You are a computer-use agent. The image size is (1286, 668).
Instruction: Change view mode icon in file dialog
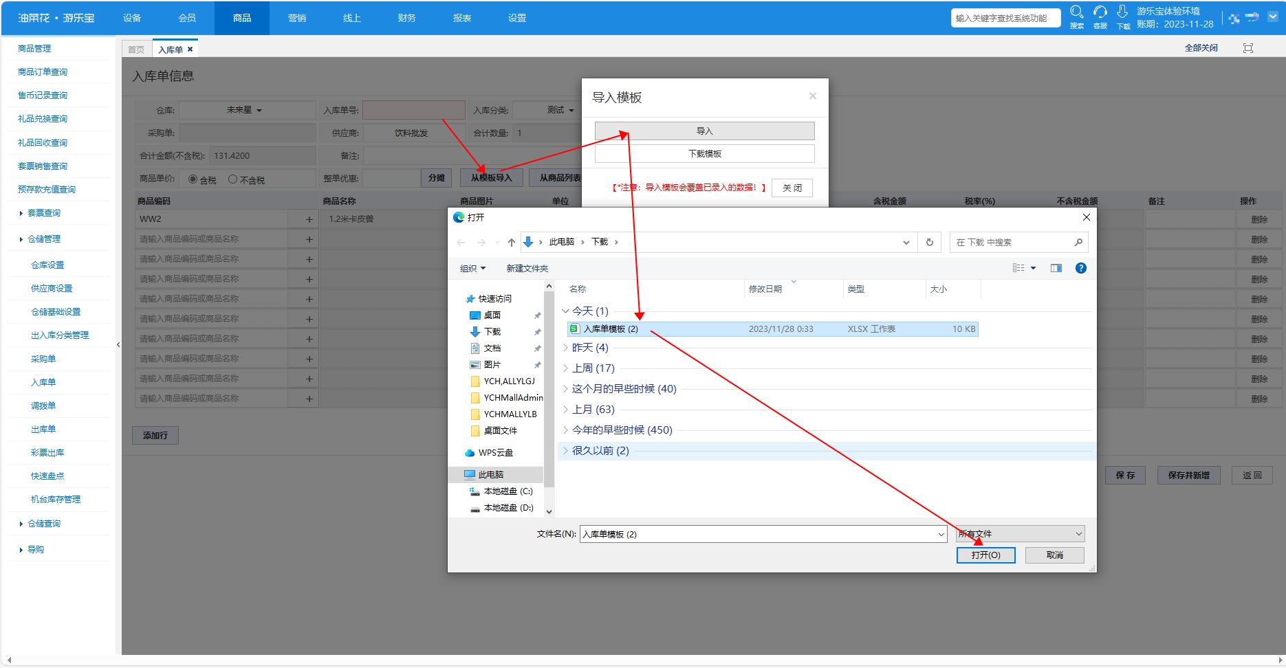click(x=1019, y=268)
